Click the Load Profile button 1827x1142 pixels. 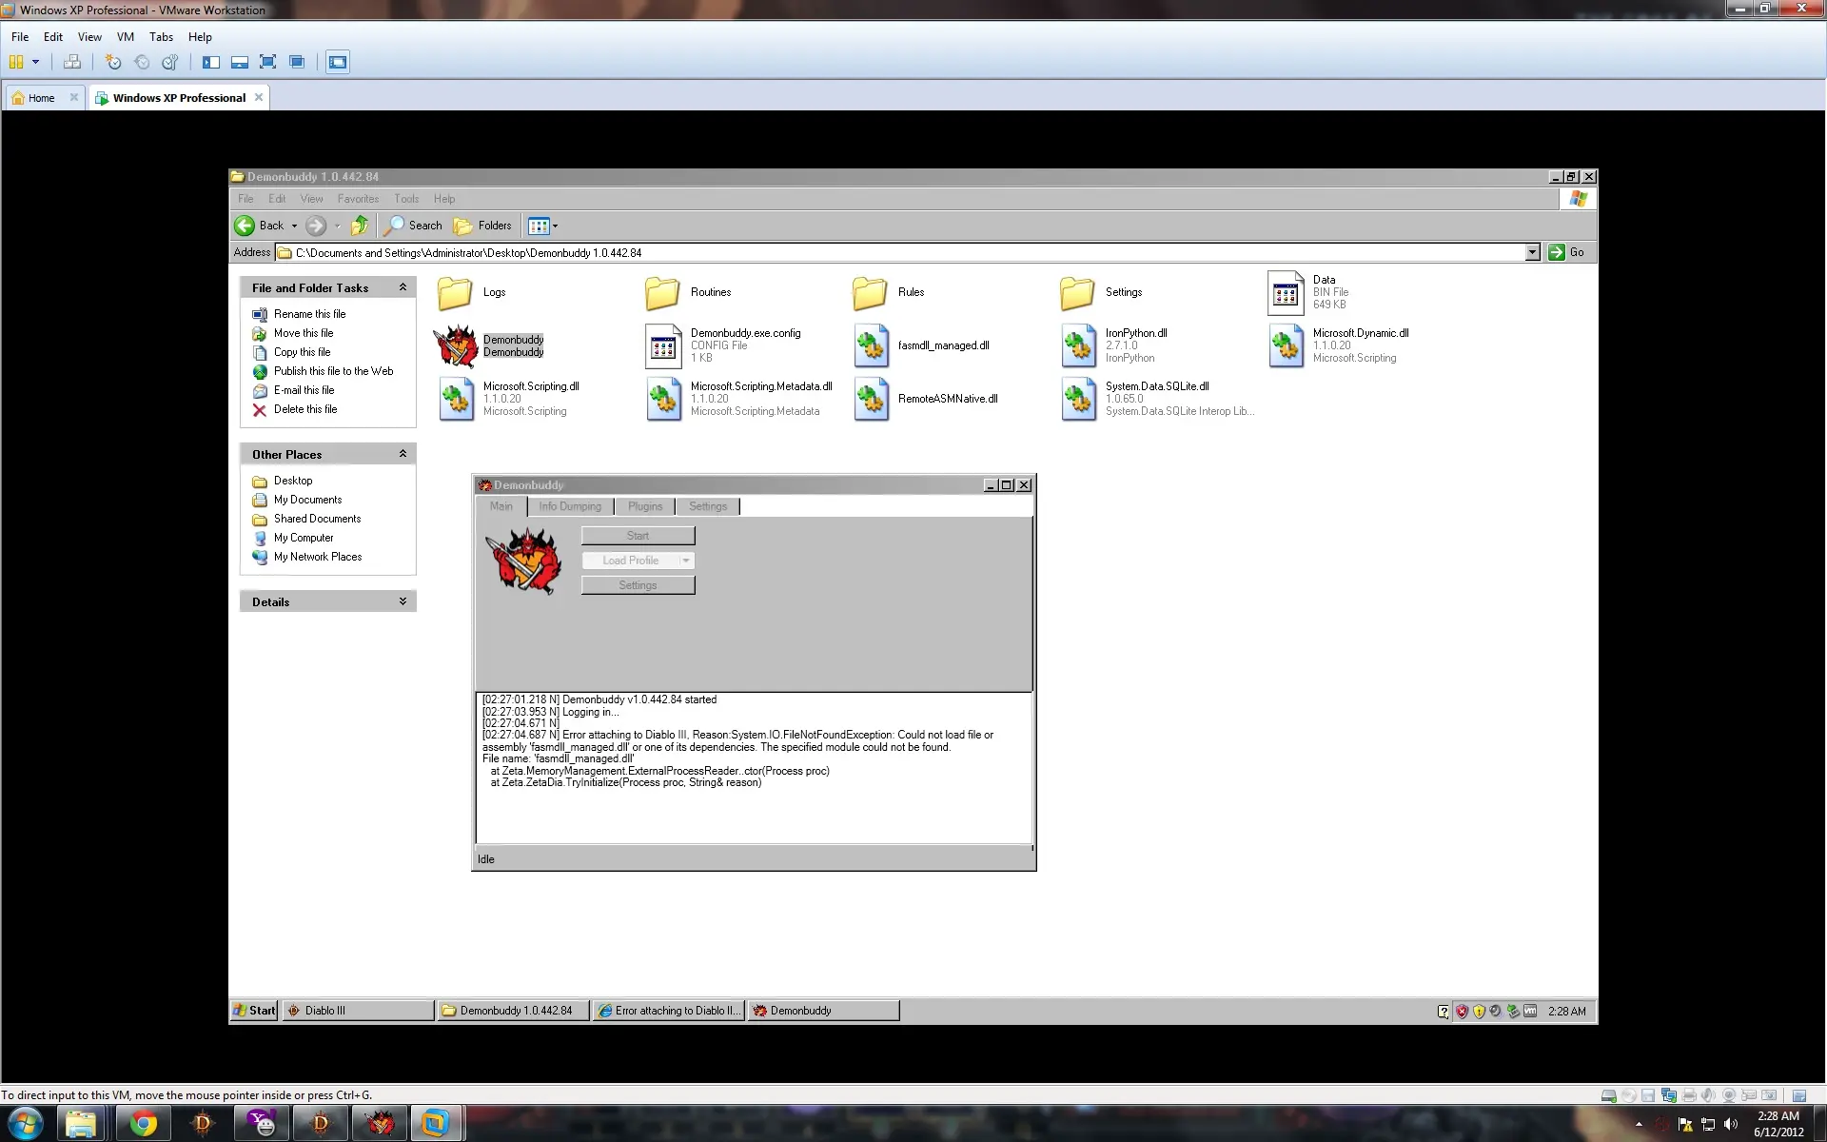pyautogui.click(x=629, y=561)
